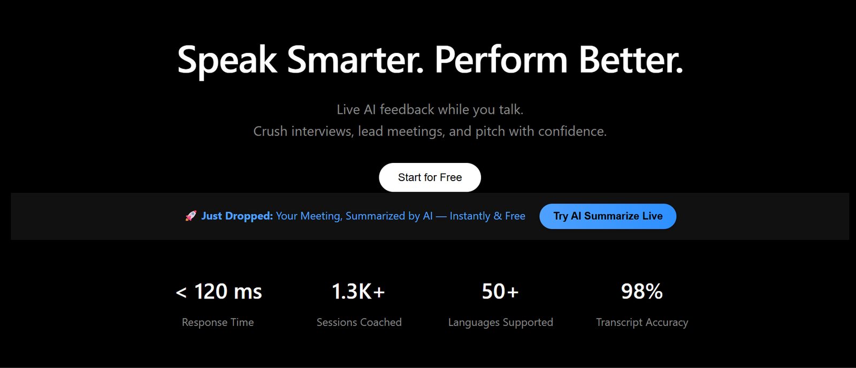Open Try AI Summarize Live
The height and width of the screenshot is (368, 856).
click(608, 216)
